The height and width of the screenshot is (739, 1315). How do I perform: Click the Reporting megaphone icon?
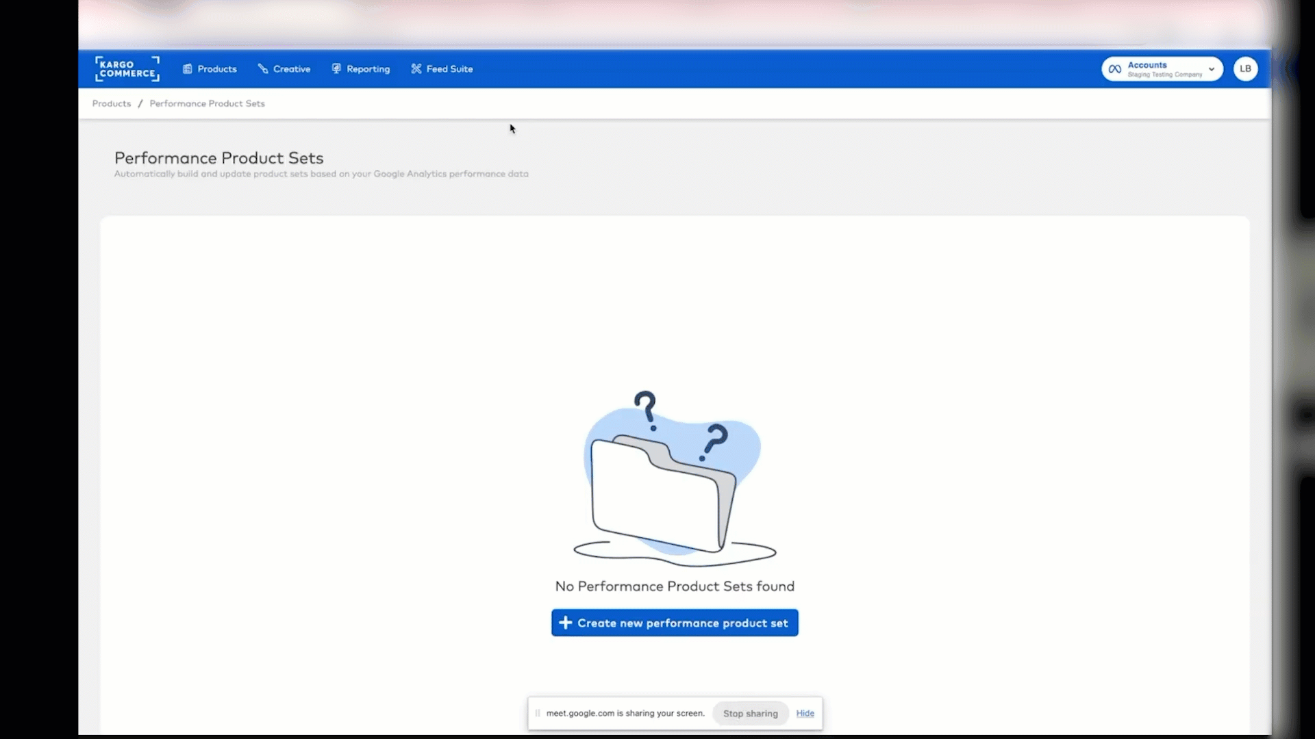[x=336, y=68]
